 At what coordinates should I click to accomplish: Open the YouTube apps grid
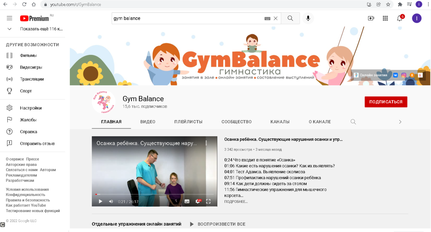(x=385, y=18)
